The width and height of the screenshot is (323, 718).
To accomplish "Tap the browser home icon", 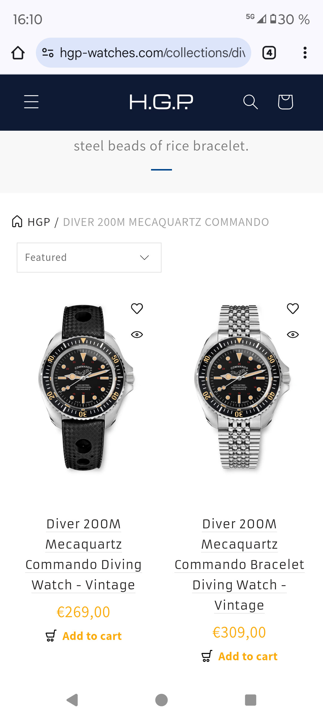I will pyautogui.click(x=18, y=53).
